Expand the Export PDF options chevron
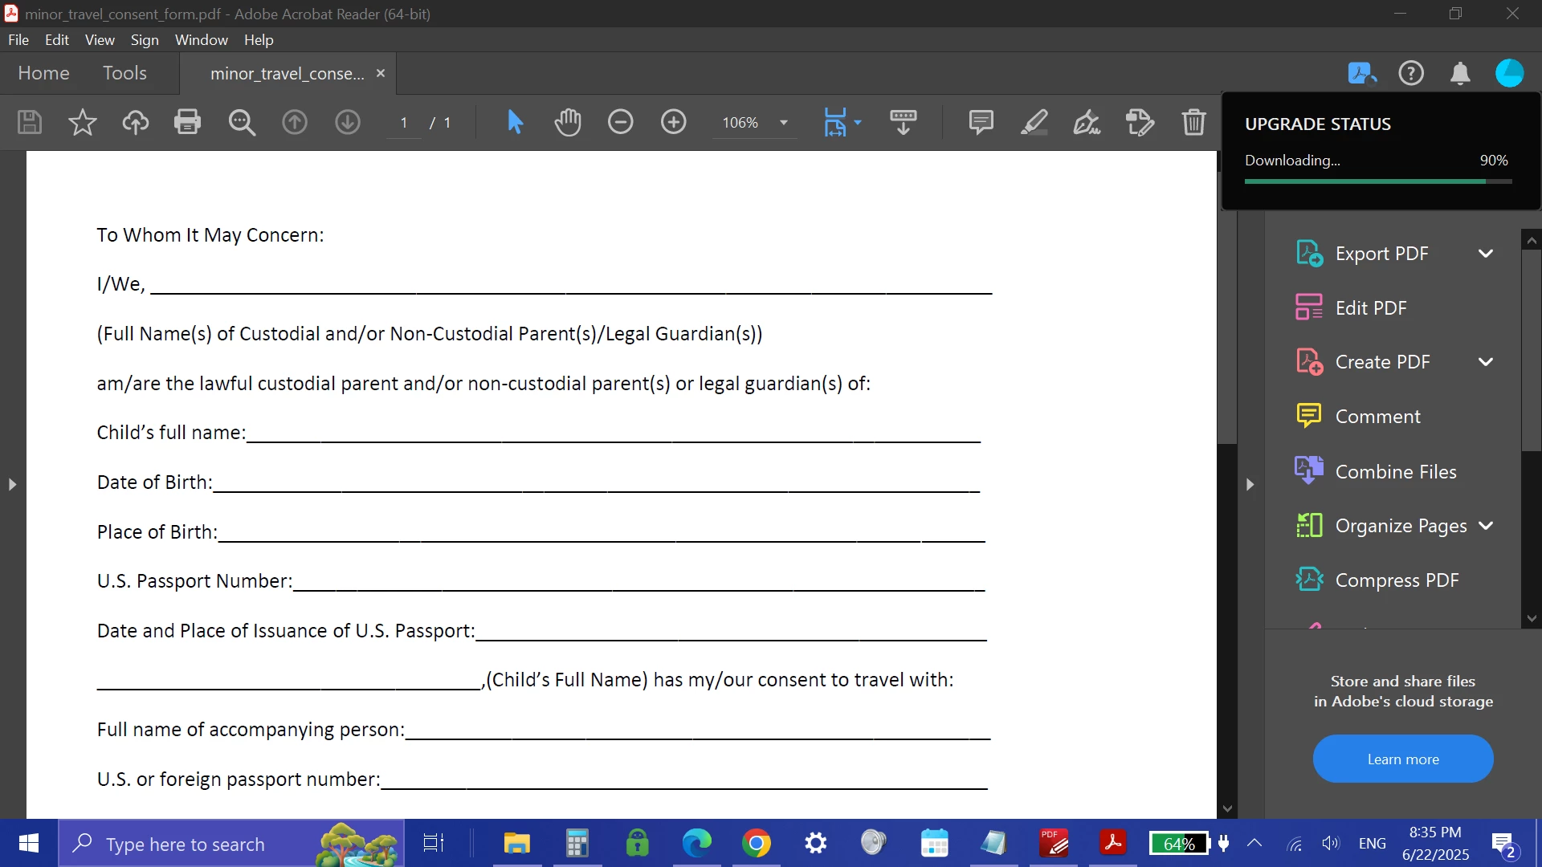 tap(1485, 254)
